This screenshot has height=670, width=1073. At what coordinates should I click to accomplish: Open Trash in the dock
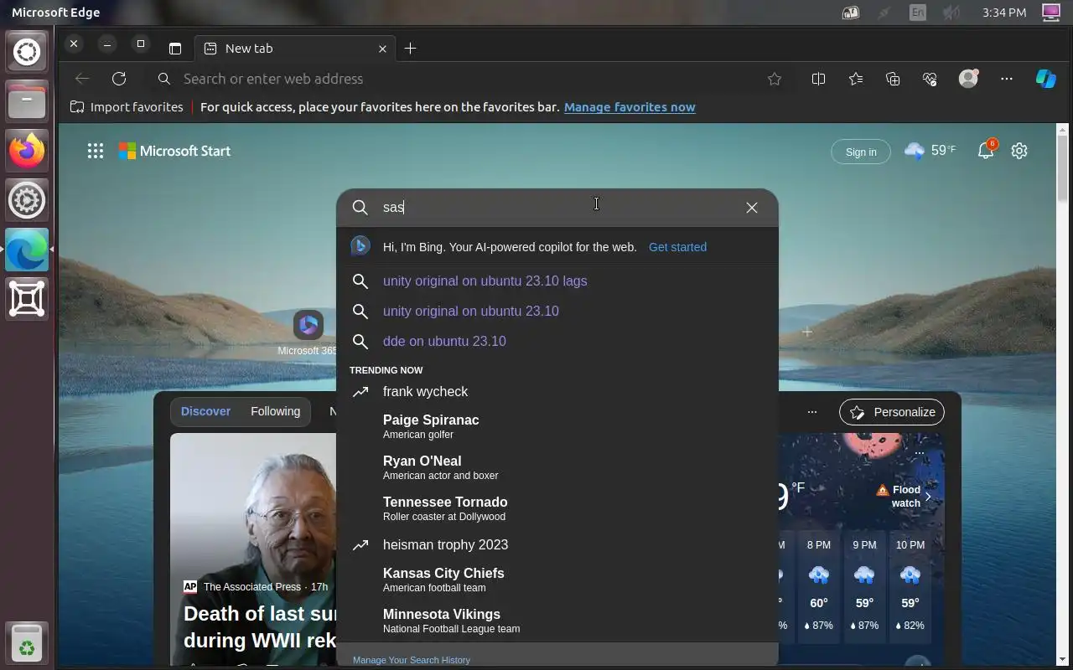(27, 643)
